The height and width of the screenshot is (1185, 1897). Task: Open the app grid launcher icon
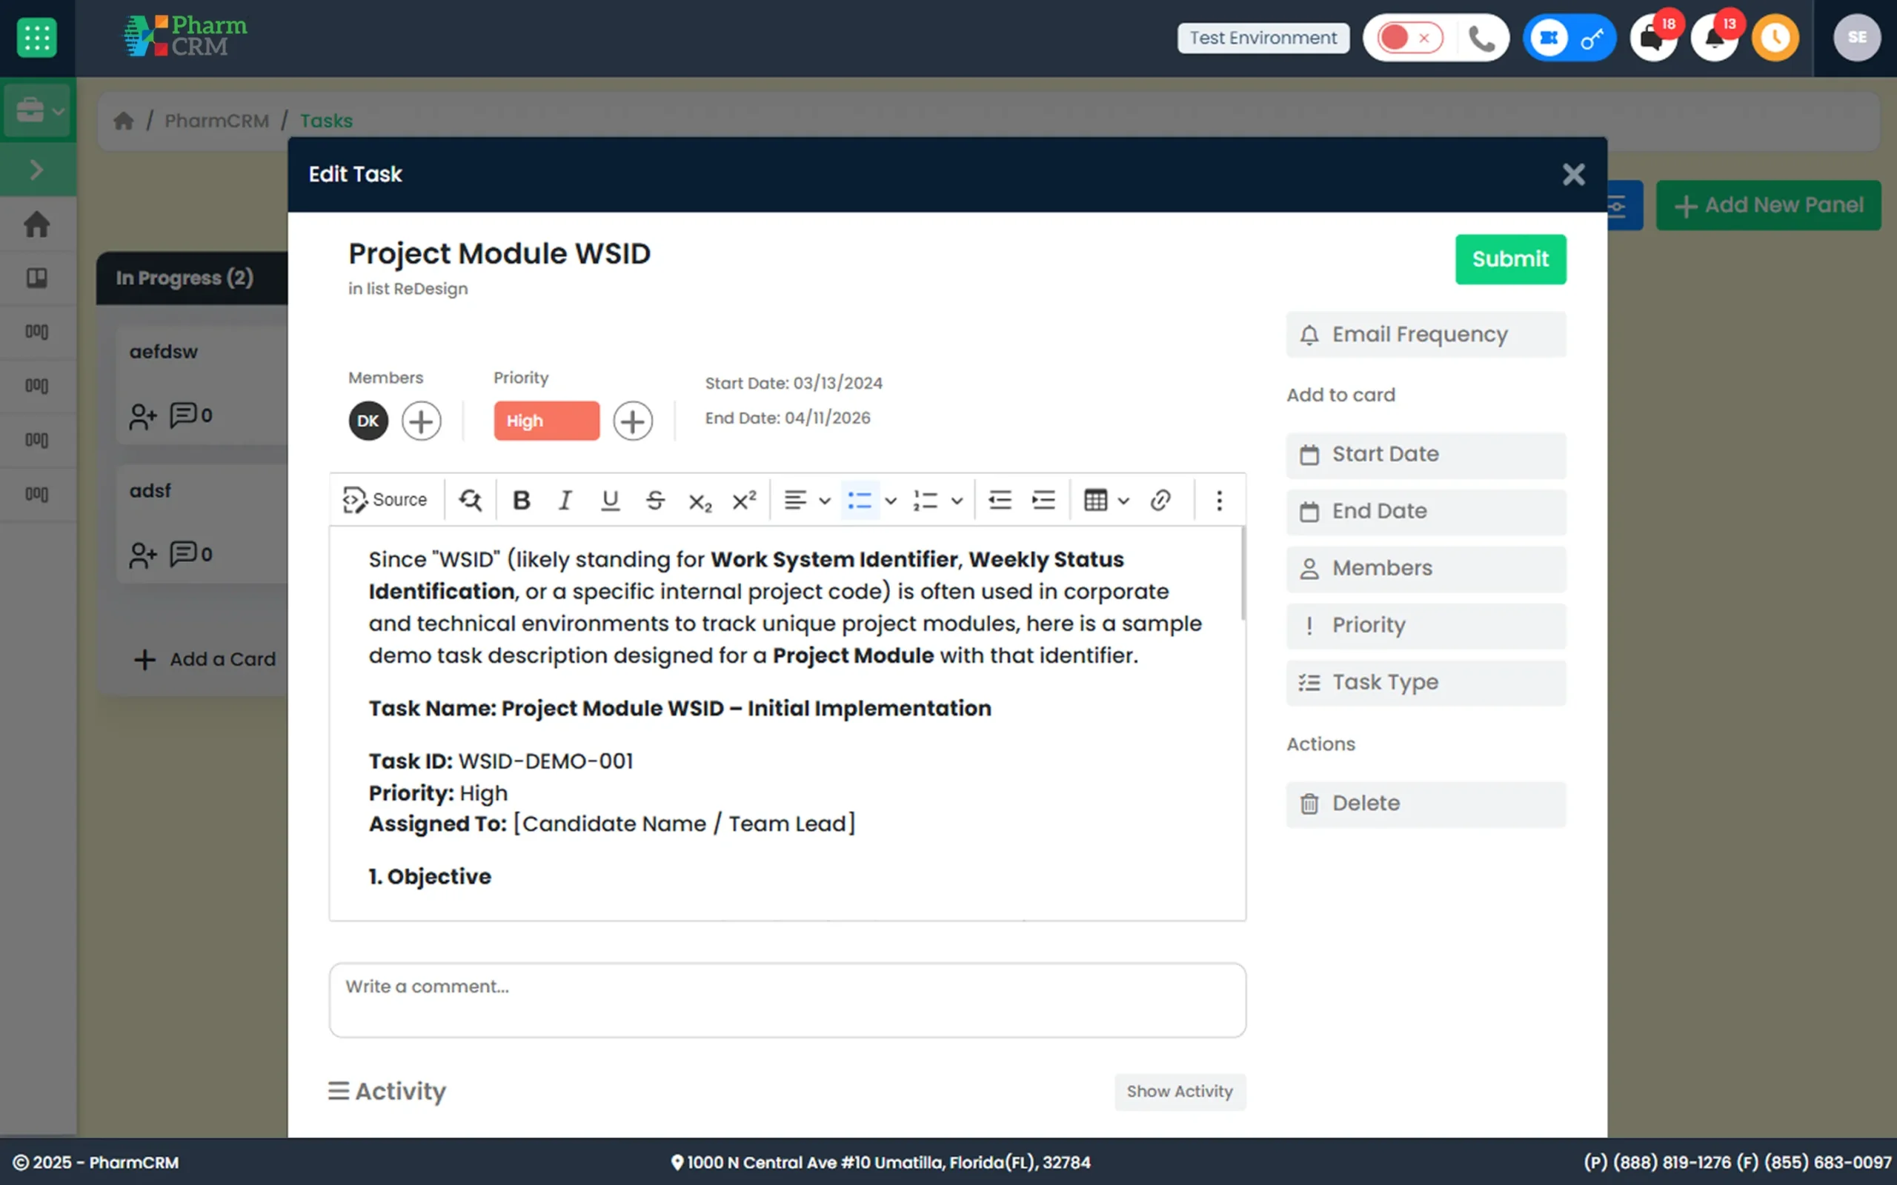point(37,37)
